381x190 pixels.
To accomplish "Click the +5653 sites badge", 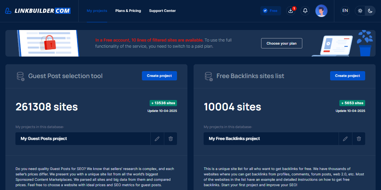I will [352, 103].
